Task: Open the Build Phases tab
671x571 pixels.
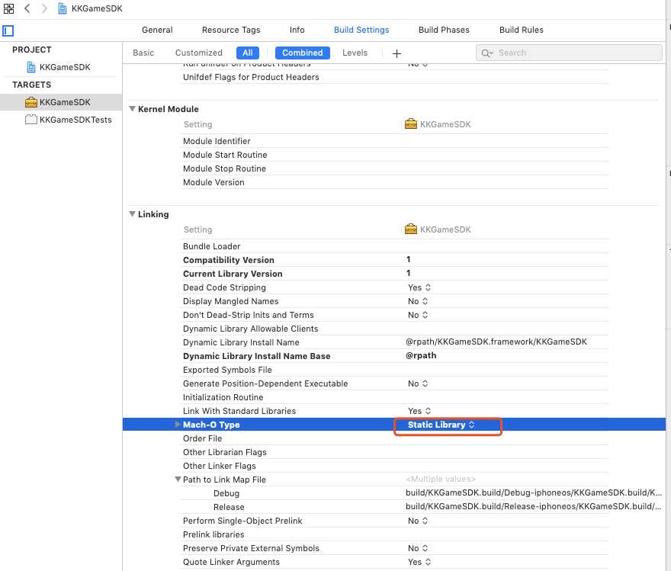Action: [x=444, y=30]
